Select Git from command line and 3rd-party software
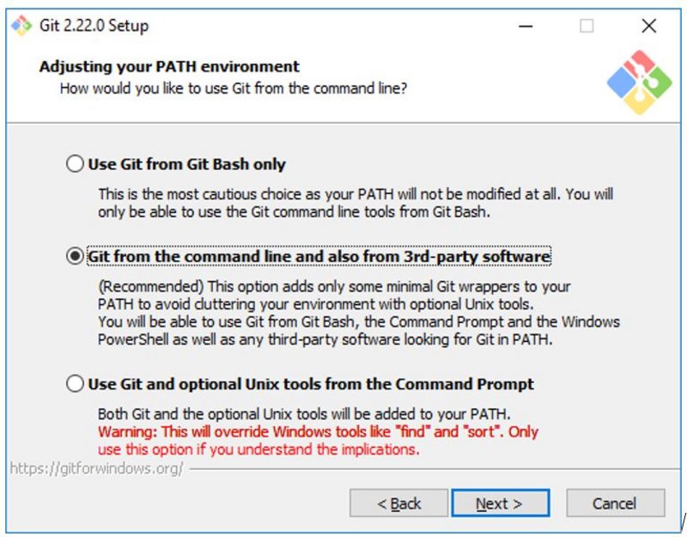Screen dimensions: 687x537 pos(74,253)
